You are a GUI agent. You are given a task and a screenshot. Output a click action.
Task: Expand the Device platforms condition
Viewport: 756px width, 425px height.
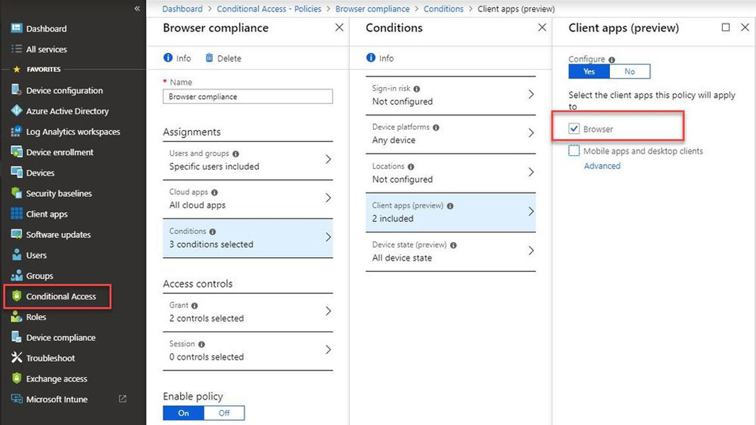(531, 133)
